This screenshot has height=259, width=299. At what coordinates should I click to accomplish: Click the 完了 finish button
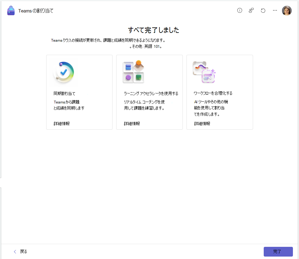tap(278, 252)
